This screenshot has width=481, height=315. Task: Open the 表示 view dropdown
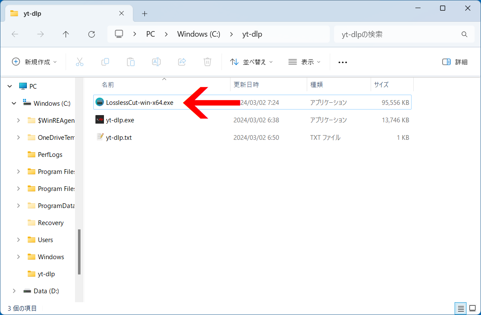click(304, 62)
